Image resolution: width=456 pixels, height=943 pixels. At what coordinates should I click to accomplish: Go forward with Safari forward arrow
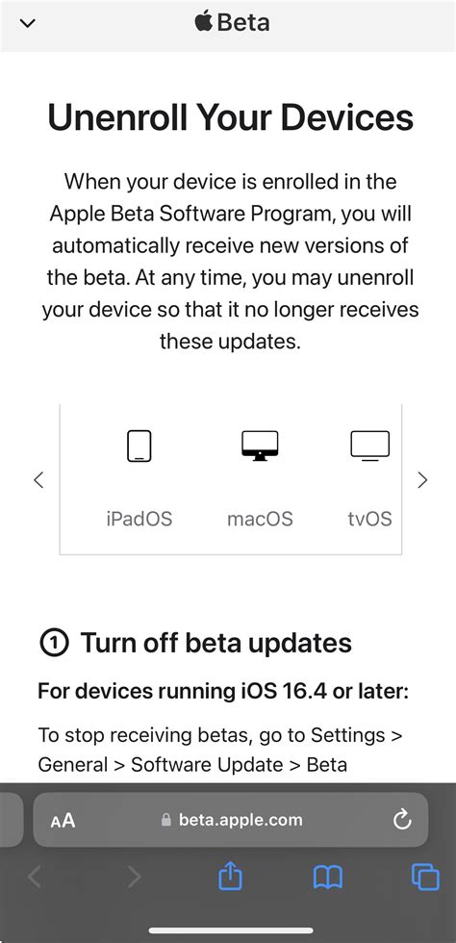point(134,878)
